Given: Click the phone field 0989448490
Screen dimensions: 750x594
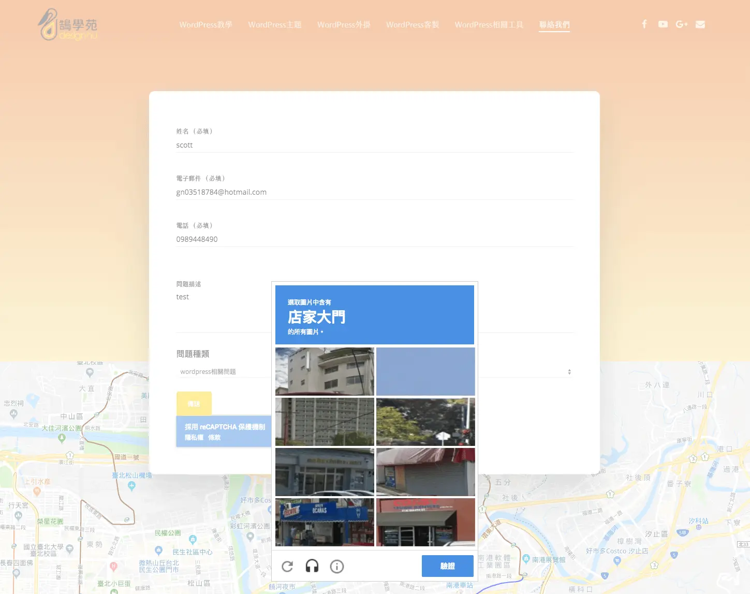Looking at the screenshot, I should (x=375, y=239).
